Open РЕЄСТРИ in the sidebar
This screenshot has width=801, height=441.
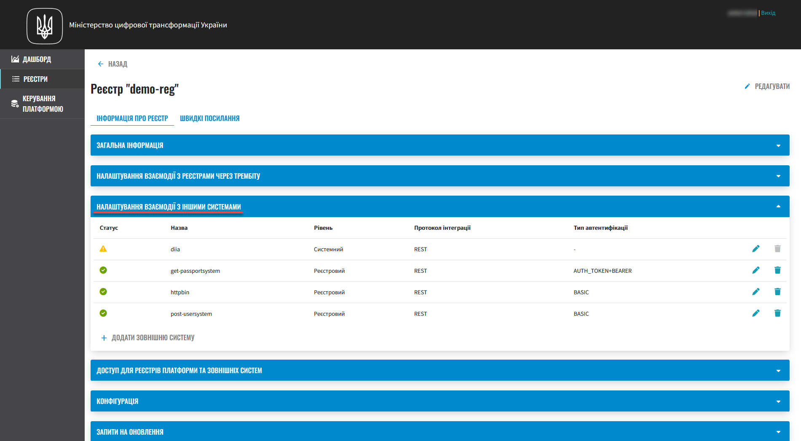click(x=42, y=79)
